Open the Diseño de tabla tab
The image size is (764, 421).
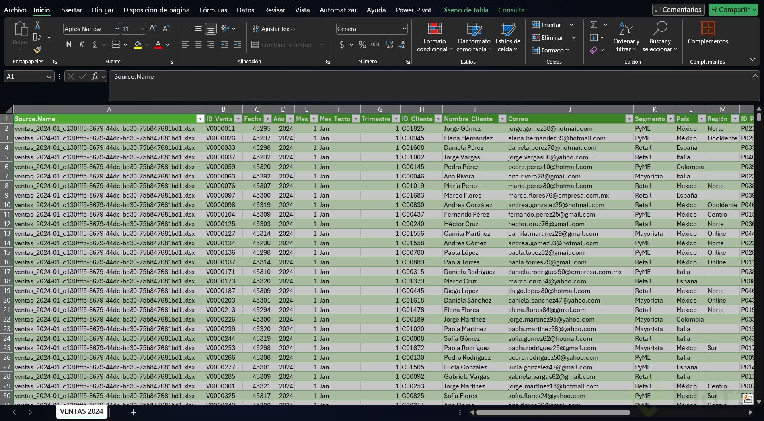point(464,10)
